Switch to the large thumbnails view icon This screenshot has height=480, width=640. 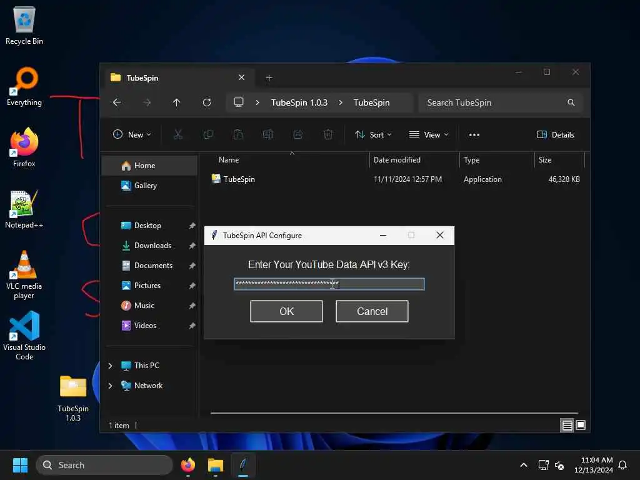pos(581,425)
